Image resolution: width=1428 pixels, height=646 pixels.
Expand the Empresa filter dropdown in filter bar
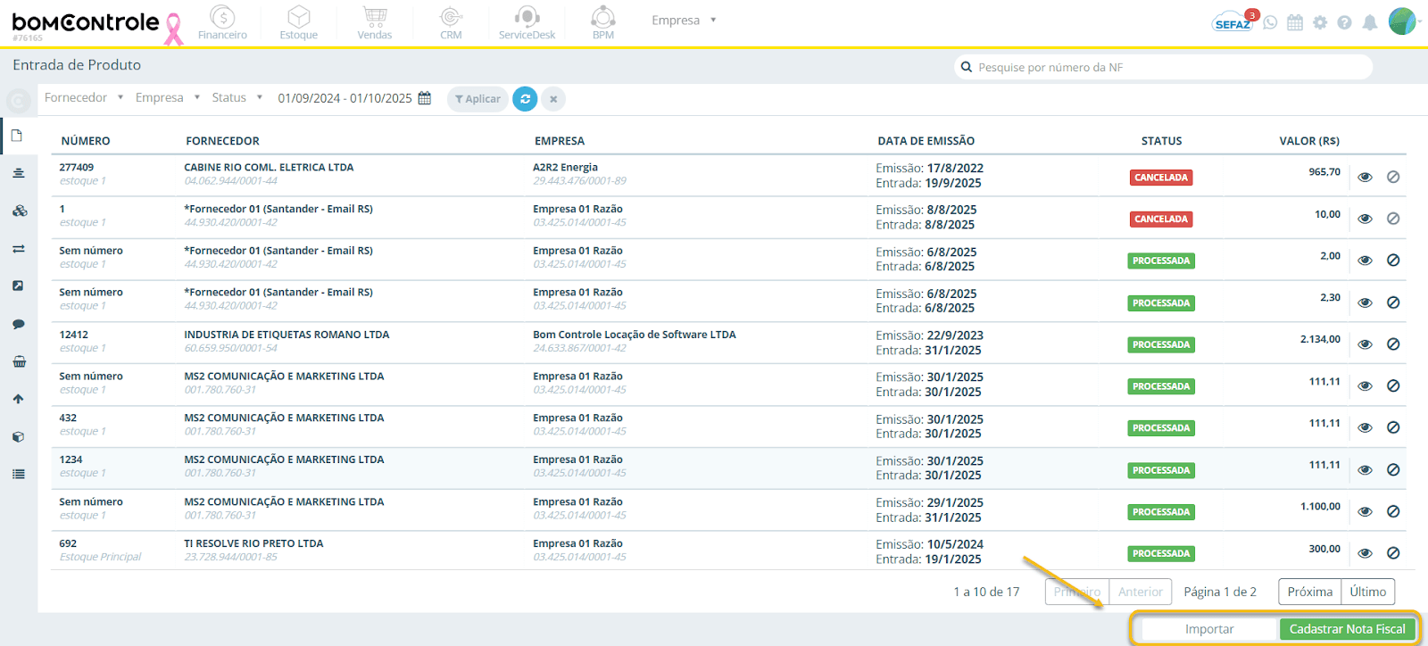[x=168, y=98]
